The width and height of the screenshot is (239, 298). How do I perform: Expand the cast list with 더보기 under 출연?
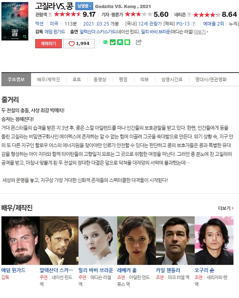(x=201, y=32)
